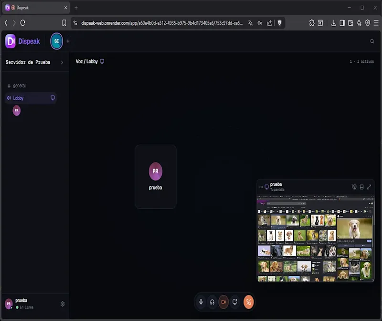Open the browser AI assistant sparkle icon
This screenshot has width=382, height=321.
click(x=359, y=23)
